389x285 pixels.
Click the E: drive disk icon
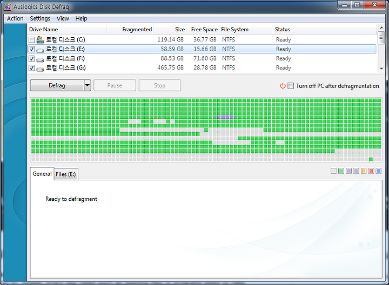pyautogui.click(x=40, y=50)
